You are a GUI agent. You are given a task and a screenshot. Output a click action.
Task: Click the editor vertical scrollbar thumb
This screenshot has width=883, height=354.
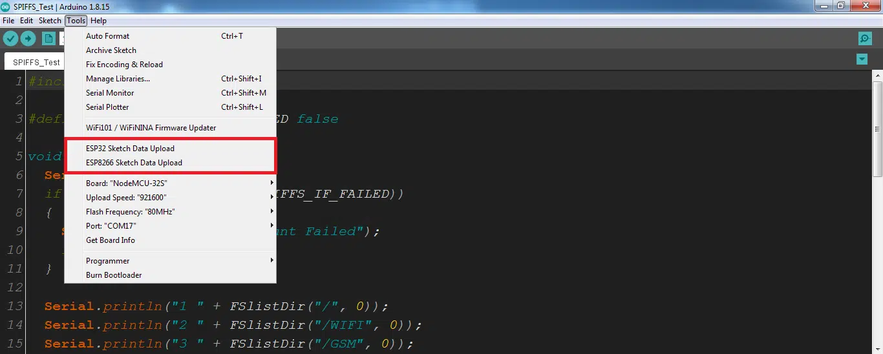point(877,129)
